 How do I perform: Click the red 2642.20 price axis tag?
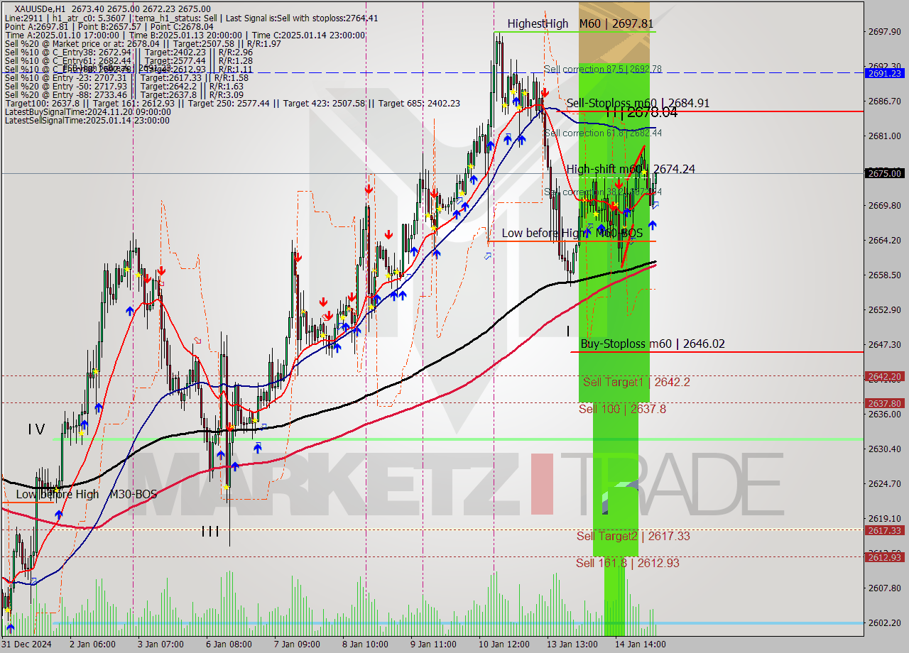pyautogui.click(x=884, y=376)
